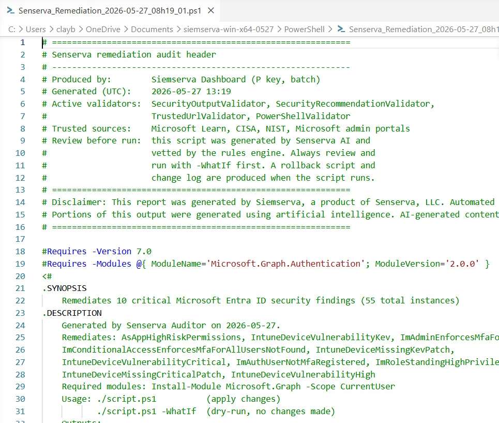Click 'IntuneDeviceVulnerabilityCritical' on line 27

click(x=144, y=362)
